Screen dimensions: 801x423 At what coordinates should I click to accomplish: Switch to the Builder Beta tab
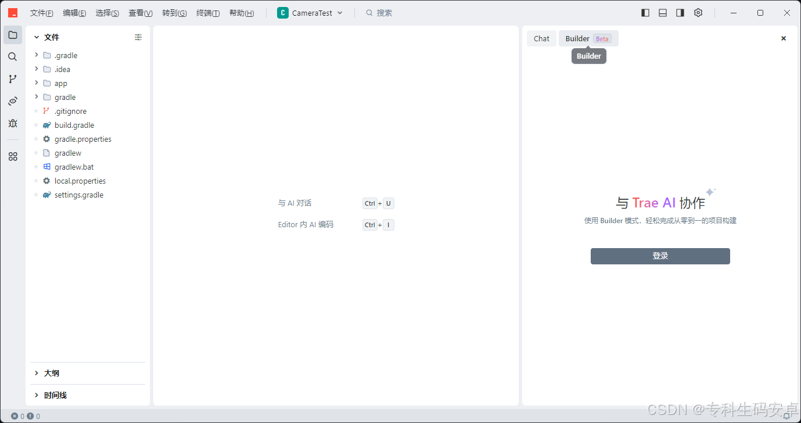coord(588,38)
